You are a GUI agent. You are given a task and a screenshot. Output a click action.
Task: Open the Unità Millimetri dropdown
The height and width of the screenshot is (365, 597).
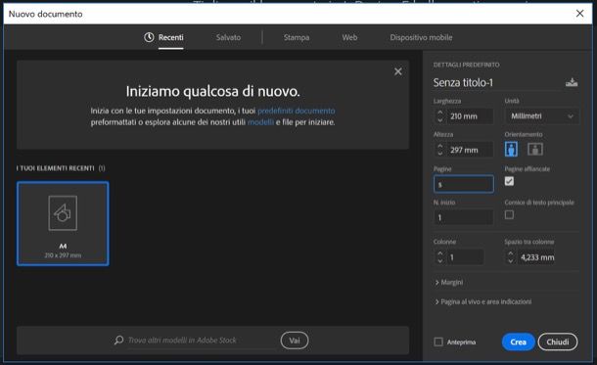click(x=542, y=116)
